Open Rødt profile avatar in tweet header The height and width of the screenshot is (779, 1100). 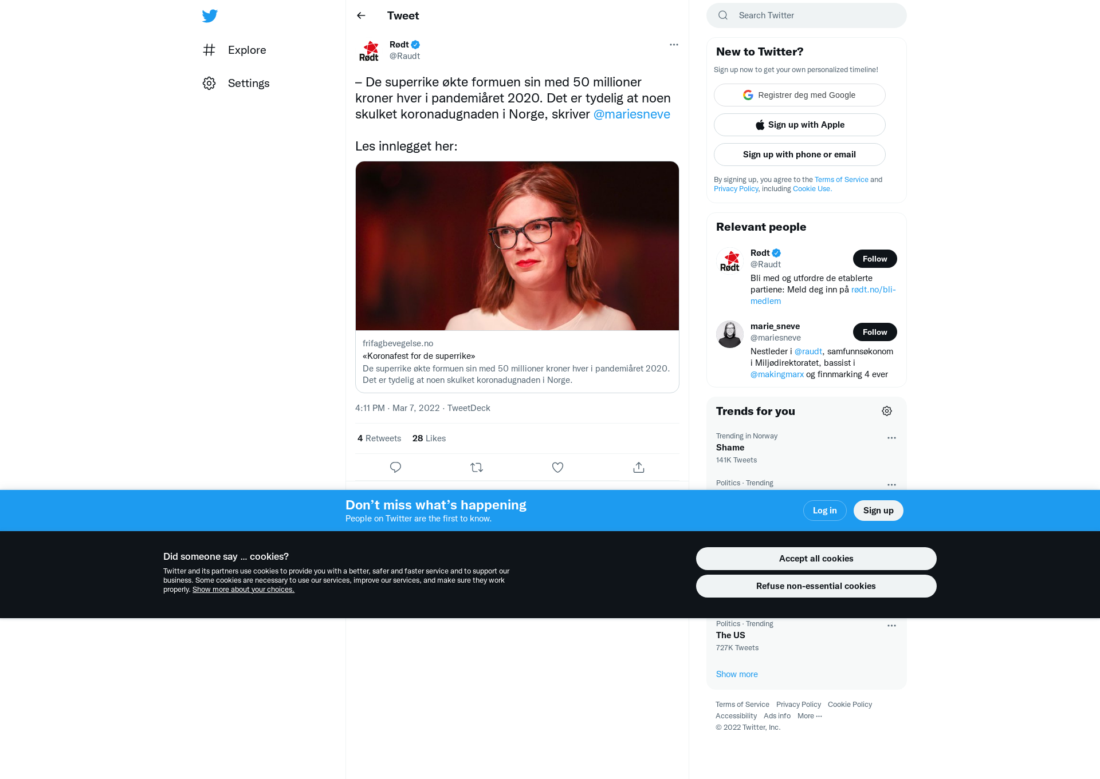click(369, 50)
